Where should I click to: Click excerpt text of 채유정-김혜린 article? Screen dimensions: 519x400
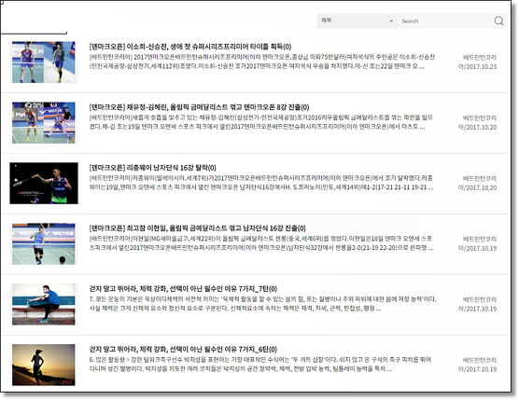(x=261, y=122)
